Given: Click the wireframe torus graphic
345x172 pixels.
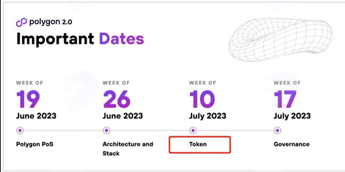Looking at the screenshot, I should pyautogui.click(x=280, y=40).
